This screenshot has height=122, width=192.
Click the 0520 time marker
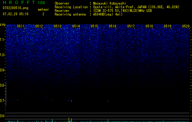186,26
